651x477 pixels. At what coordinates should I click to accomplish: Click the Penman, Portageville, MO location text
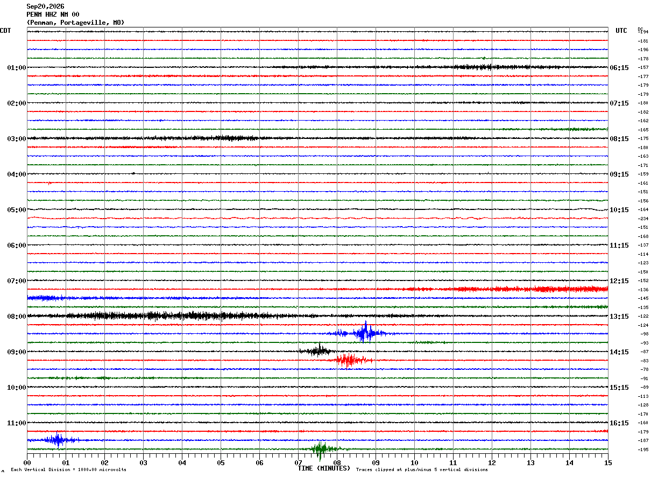coord(75,23)
